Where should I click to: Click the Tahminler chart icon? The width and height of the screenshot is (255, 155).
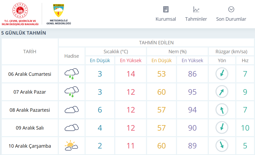(x=196, y=9)
